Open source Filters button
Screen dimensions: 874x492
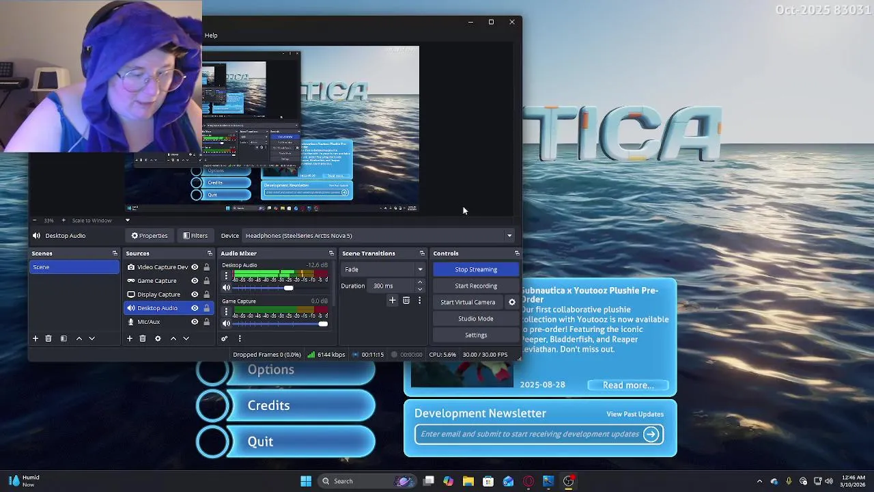click(195, 236)
